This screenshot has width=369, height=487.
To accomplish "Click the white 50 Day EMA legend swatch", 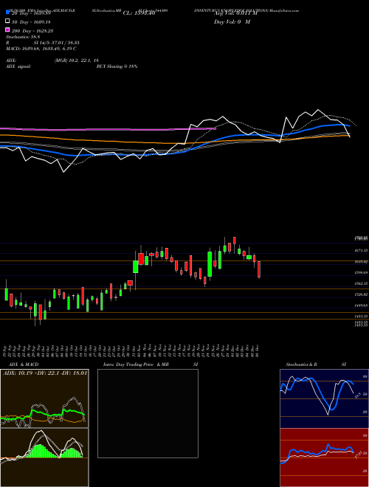I will (8, 21).
